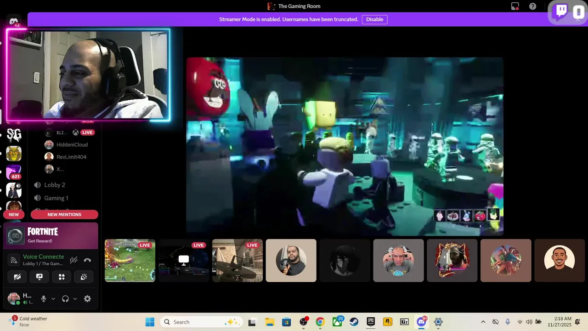Viewport: 588px width, 331px height.
Task: Select the colorful fighters avatar participant tile
Action: pyautogui.click(x=506, y=260)
